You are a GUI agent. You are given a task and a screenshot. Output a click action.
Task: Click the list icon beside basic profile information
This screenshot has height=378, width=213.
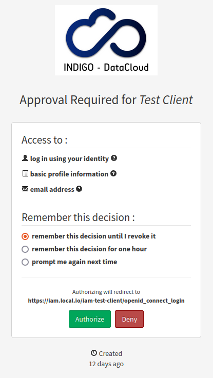25,173
